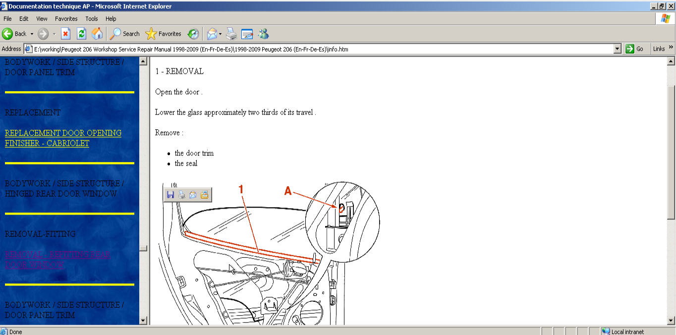Open the Help menu
Screen dimensions: 676x335
(111, 19)
